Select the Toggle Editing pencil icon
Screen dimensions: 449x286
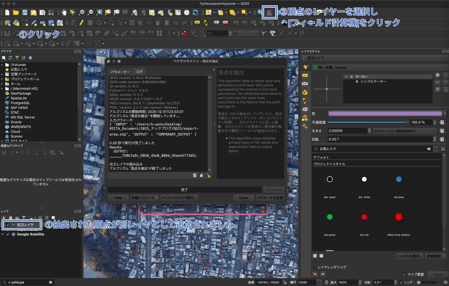[81, 23]
